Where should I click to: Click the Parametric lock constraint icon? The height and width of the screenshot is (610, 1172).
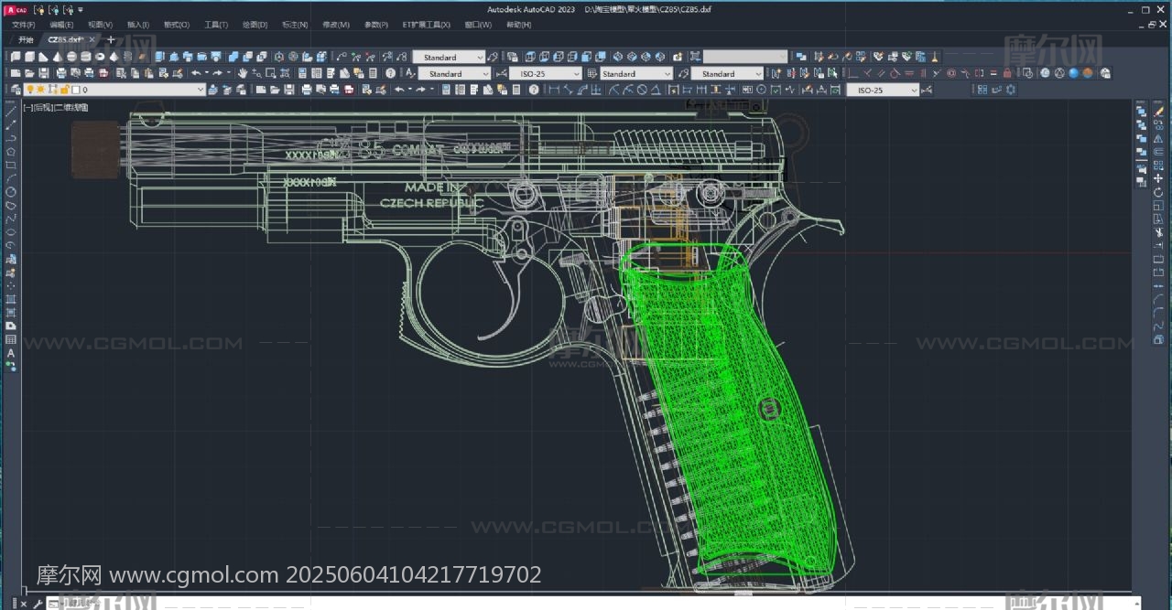click(x=1007, y=73)
